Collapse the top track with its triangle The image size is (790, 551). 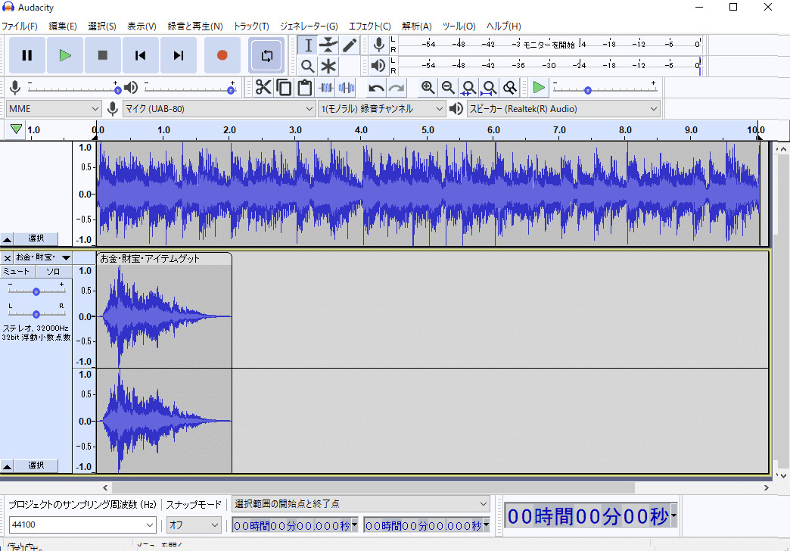[7, 239]
